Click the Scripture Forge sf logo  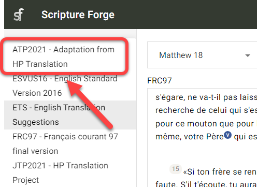[x=19, y=15]
